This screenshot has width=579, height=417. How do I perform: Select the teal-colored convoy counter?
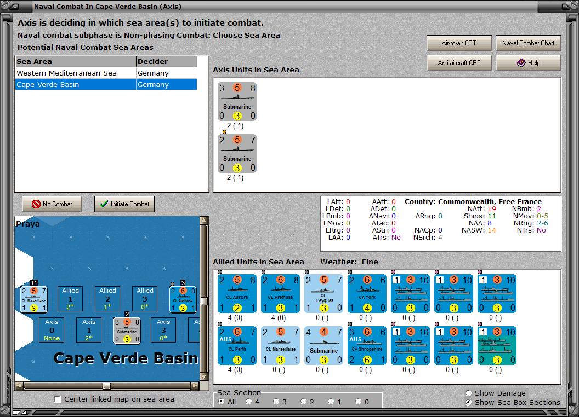pyautogui.click(x=497, y=346)
